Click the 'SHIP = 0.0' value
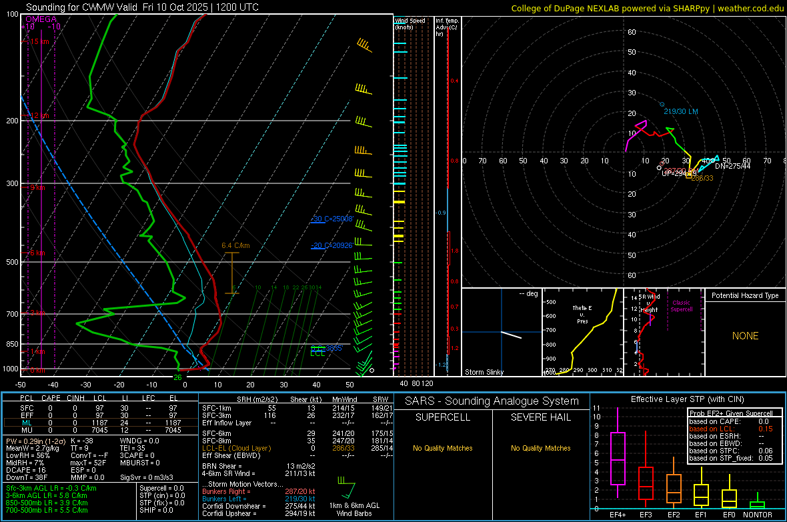This screenshot has height=522, width=787. pos(156,510)
